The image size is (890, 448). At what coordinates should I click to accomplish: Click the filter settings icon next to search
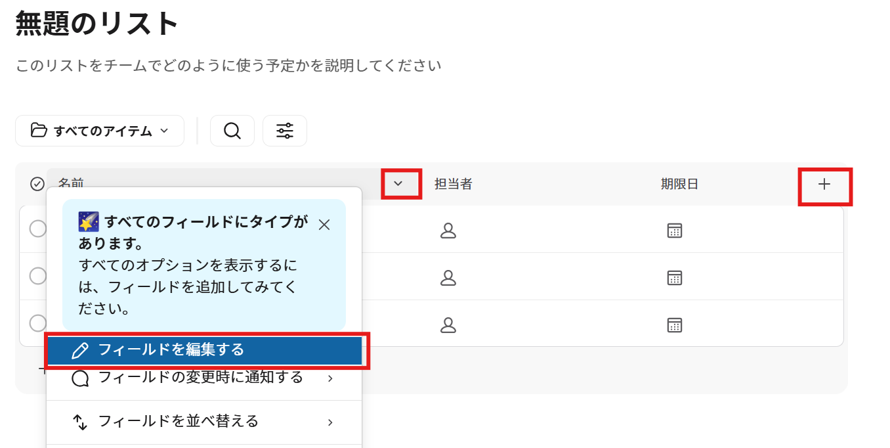(x=284, y=130)
